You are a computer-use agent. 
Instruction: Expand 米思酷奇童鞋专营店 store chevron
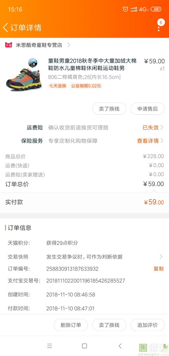69,45
